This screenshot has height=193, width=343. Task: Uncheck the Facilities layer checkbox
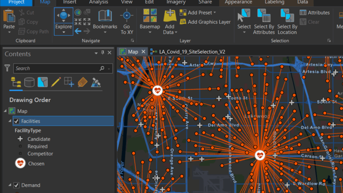(16, 121)
